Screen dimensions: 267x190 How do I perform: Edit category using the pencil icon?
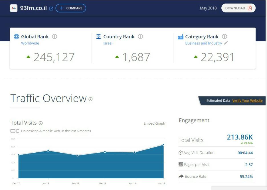(226, 43)
